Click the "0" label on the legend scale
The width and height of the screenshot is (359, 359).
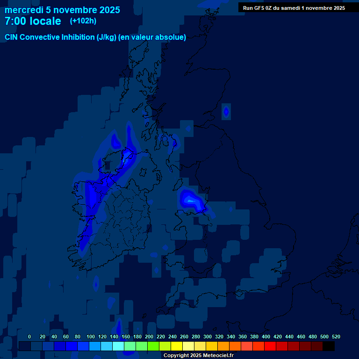[29, 337]
